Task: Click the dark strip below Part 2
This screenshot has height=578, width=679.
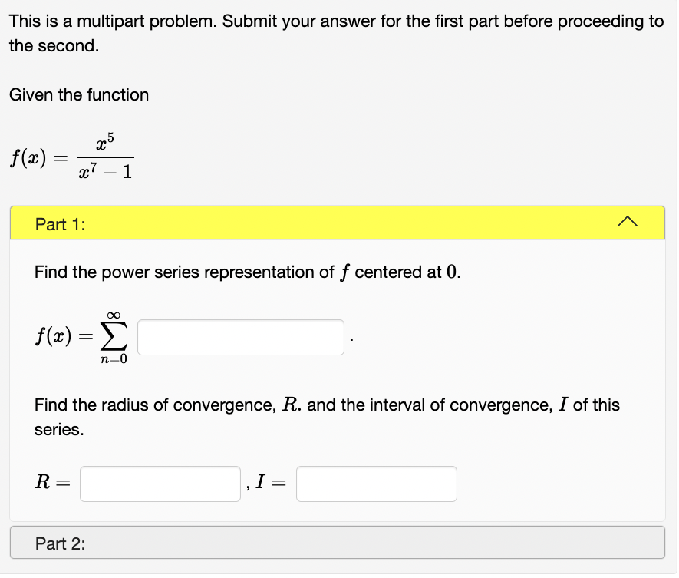Action: pyautogui.click(x=339, y=571)
